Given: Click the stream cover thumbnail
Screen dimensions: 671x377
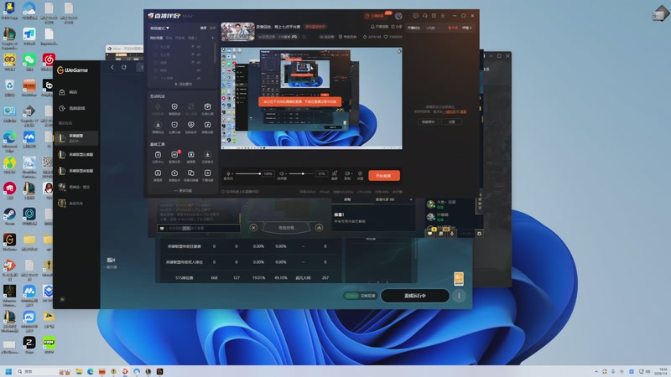Looking at the screenshot, I should click(x=237, y=32).
